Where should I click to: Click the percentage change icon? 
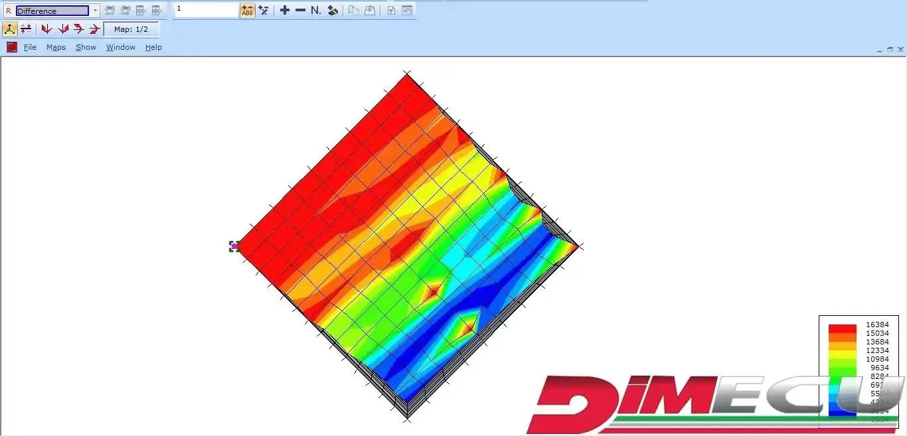[x=264, y=11]
